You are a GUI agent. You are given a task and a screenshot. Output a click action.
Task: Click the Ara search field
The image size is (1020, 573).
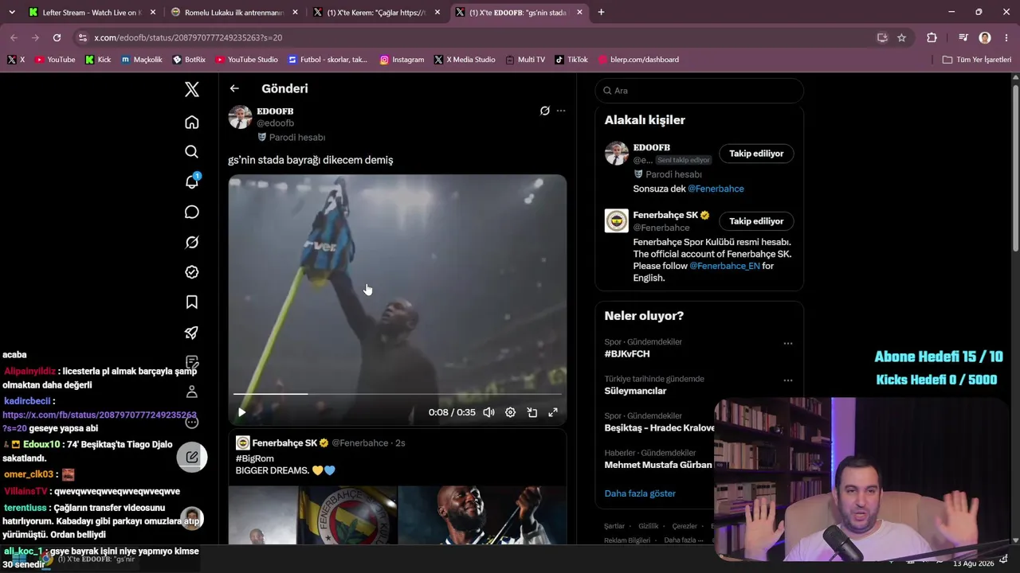coord(700,91)
